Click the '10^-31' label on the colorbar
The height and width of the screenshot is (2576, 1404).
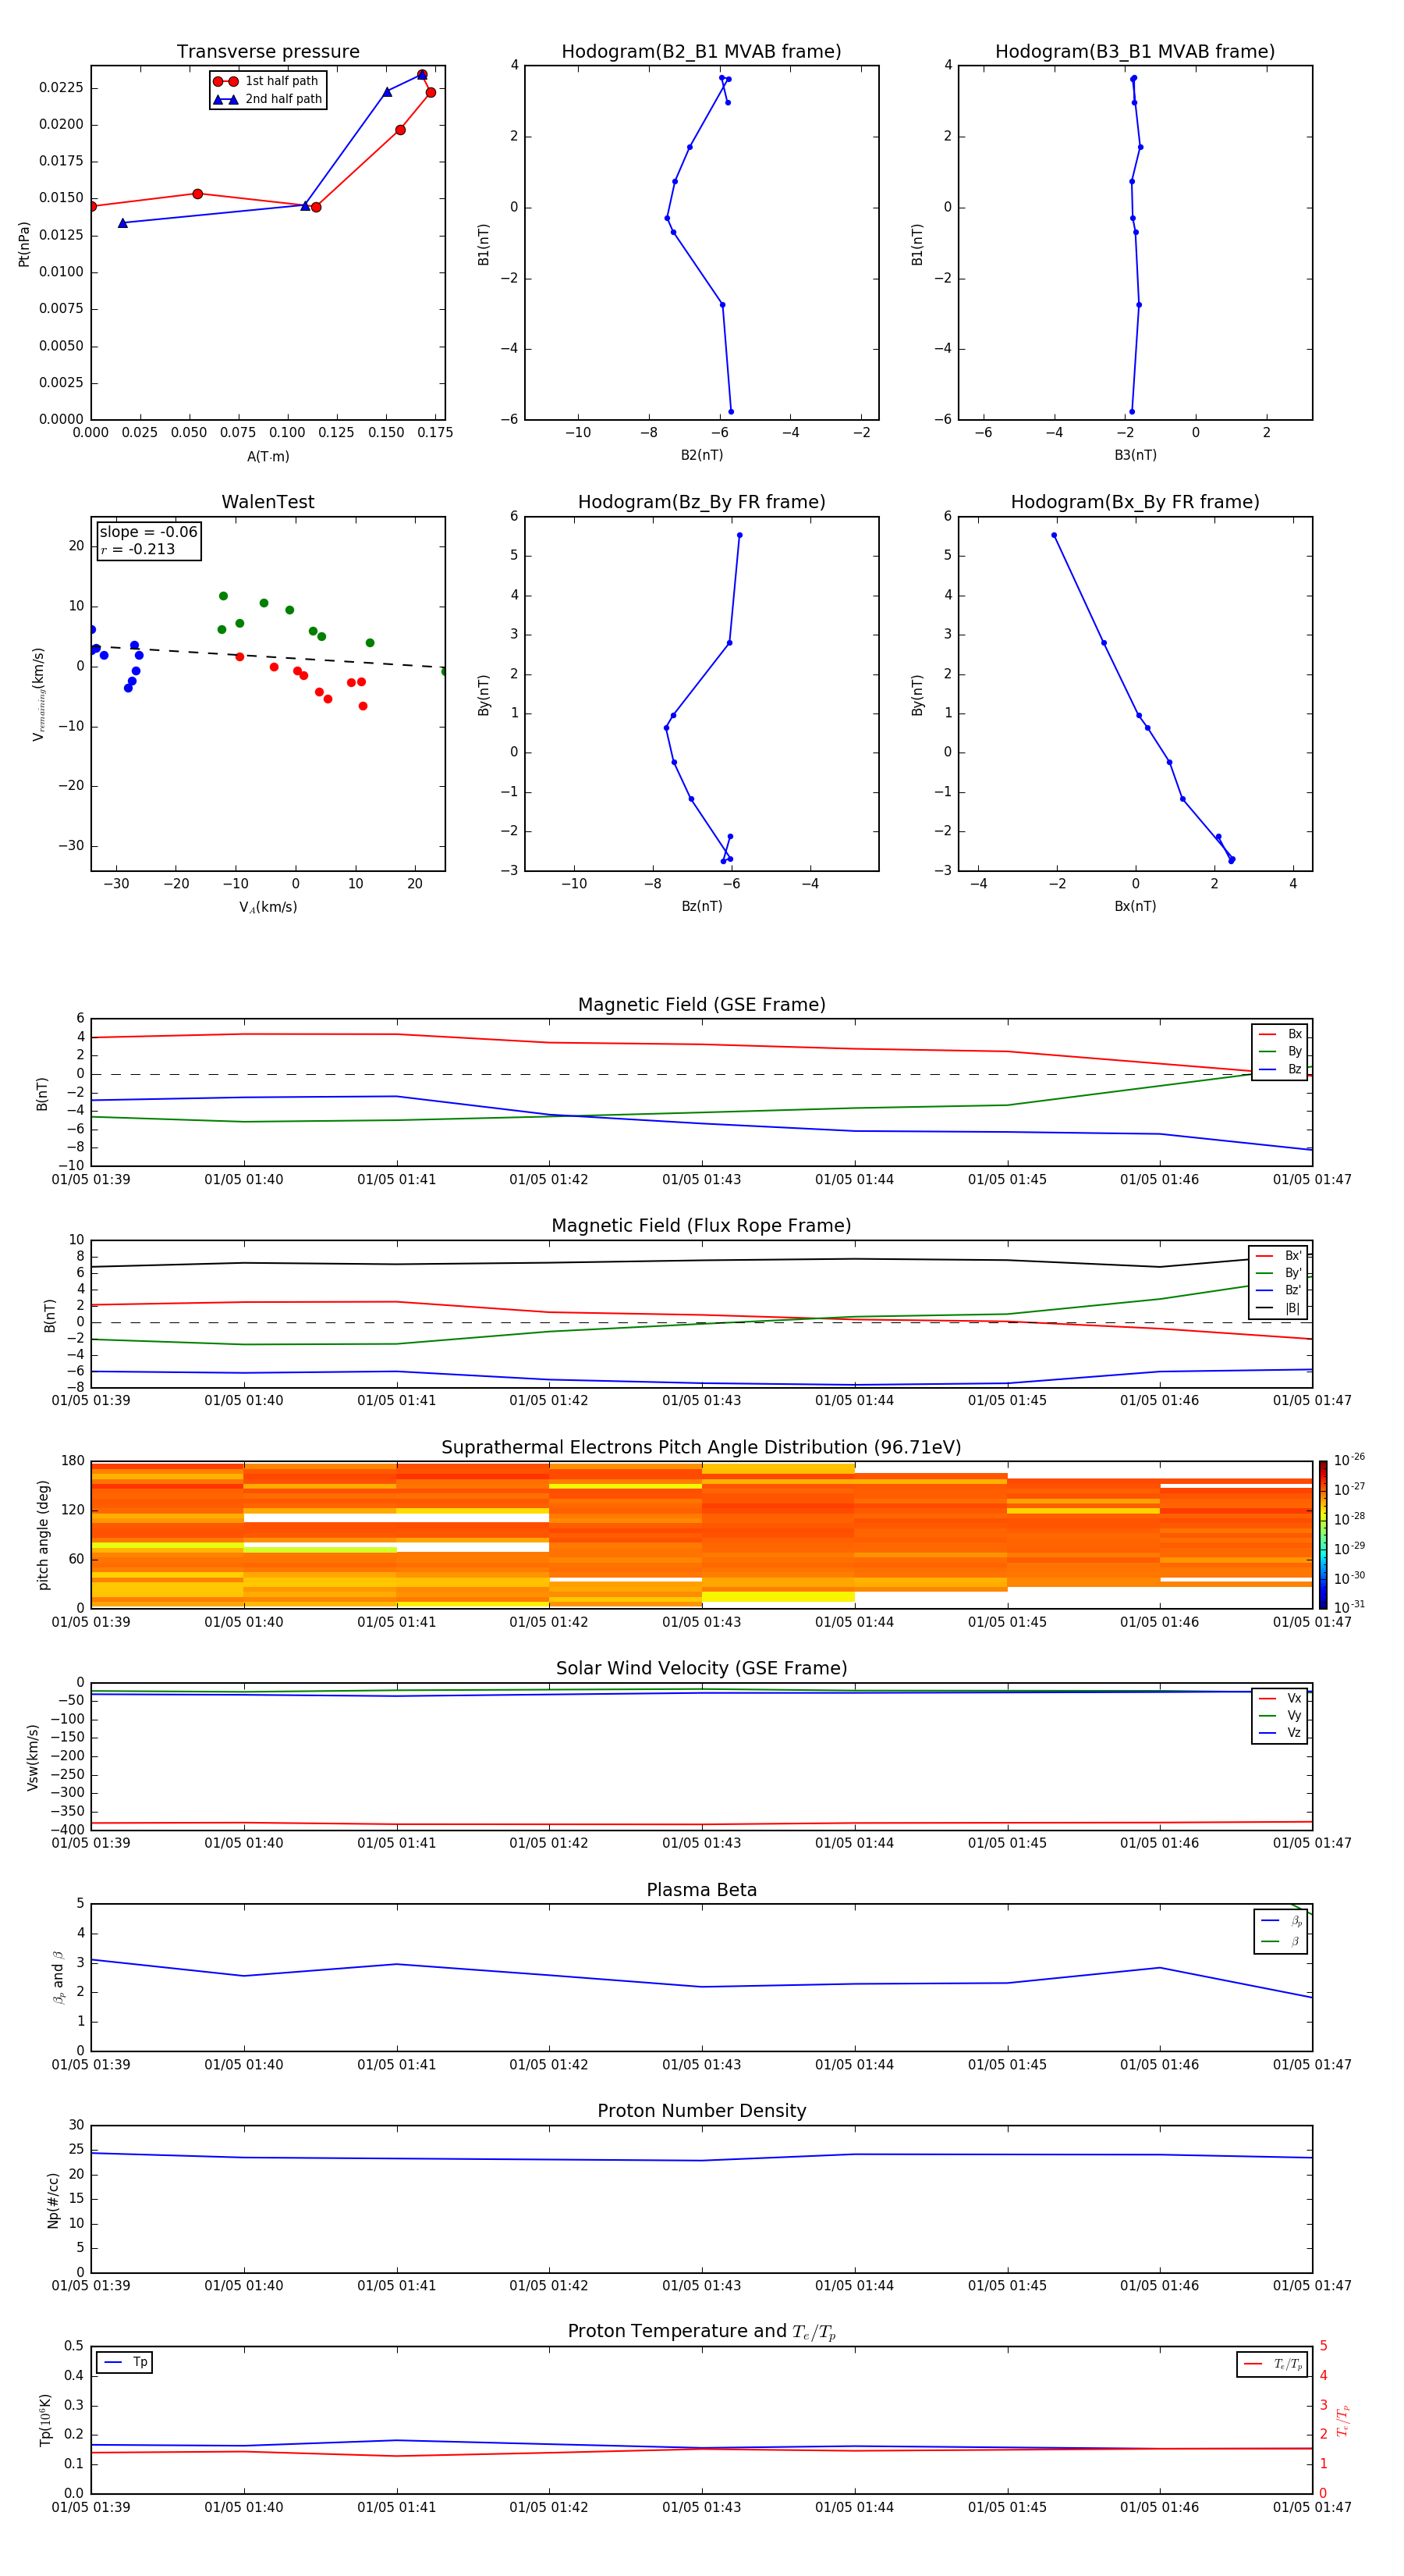(1349, 1607)
